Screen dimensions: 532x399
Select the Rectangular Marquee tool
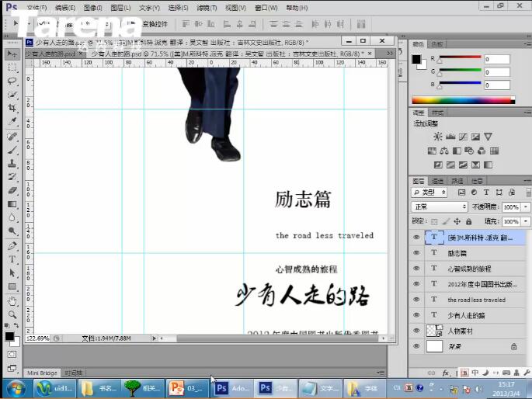12,68
